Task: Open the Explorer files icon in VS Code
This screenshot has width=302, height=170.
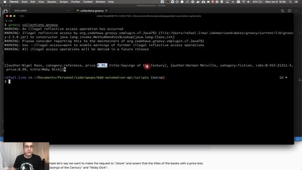Action: 5,11
